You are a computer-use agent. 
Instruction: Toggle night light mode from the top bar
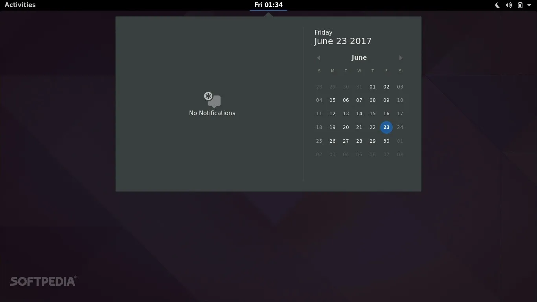coord(497,5)
